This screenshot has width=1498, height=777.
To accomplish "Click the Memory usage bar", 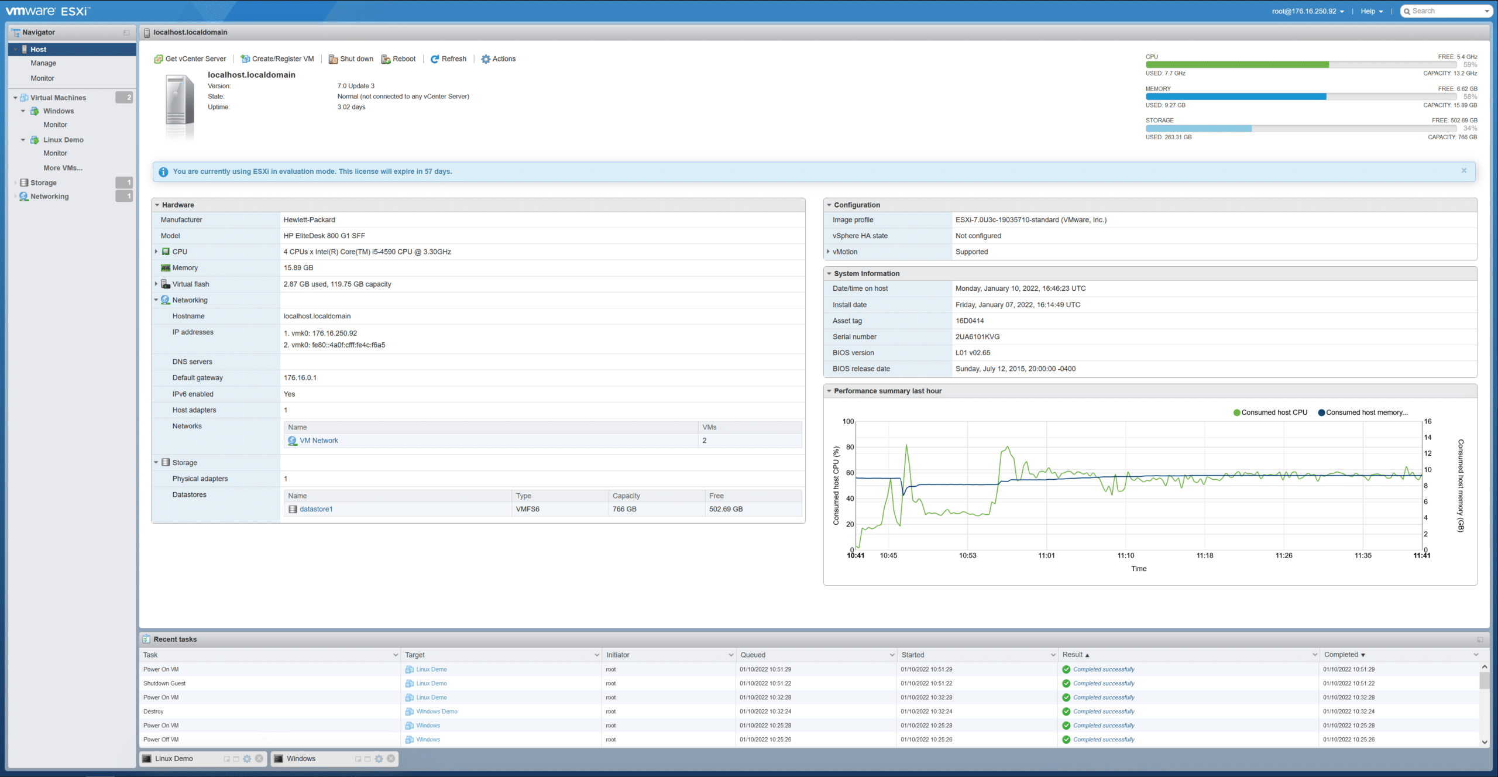I will tap(1301, 97).
